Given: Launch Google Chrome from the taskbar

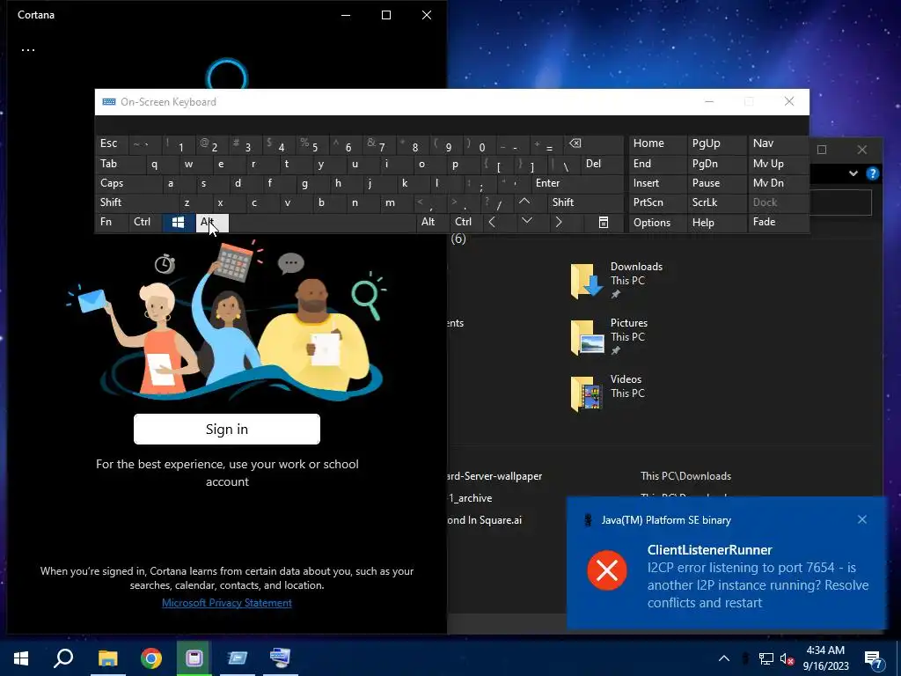Looking at the screenshot, I should click(151, 658).
